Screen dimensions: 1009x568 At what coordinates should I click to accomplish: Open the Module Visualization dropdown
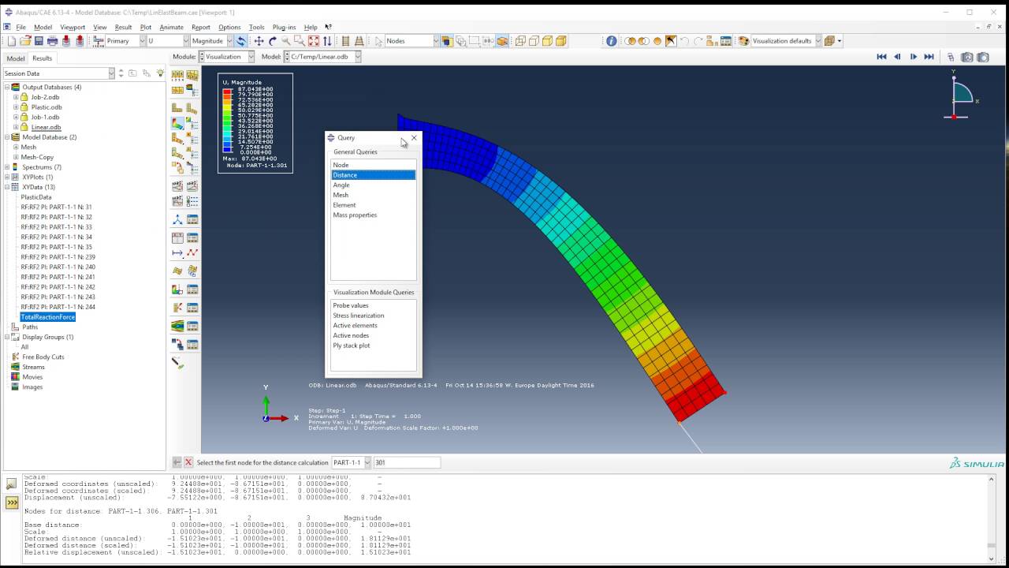251,57
